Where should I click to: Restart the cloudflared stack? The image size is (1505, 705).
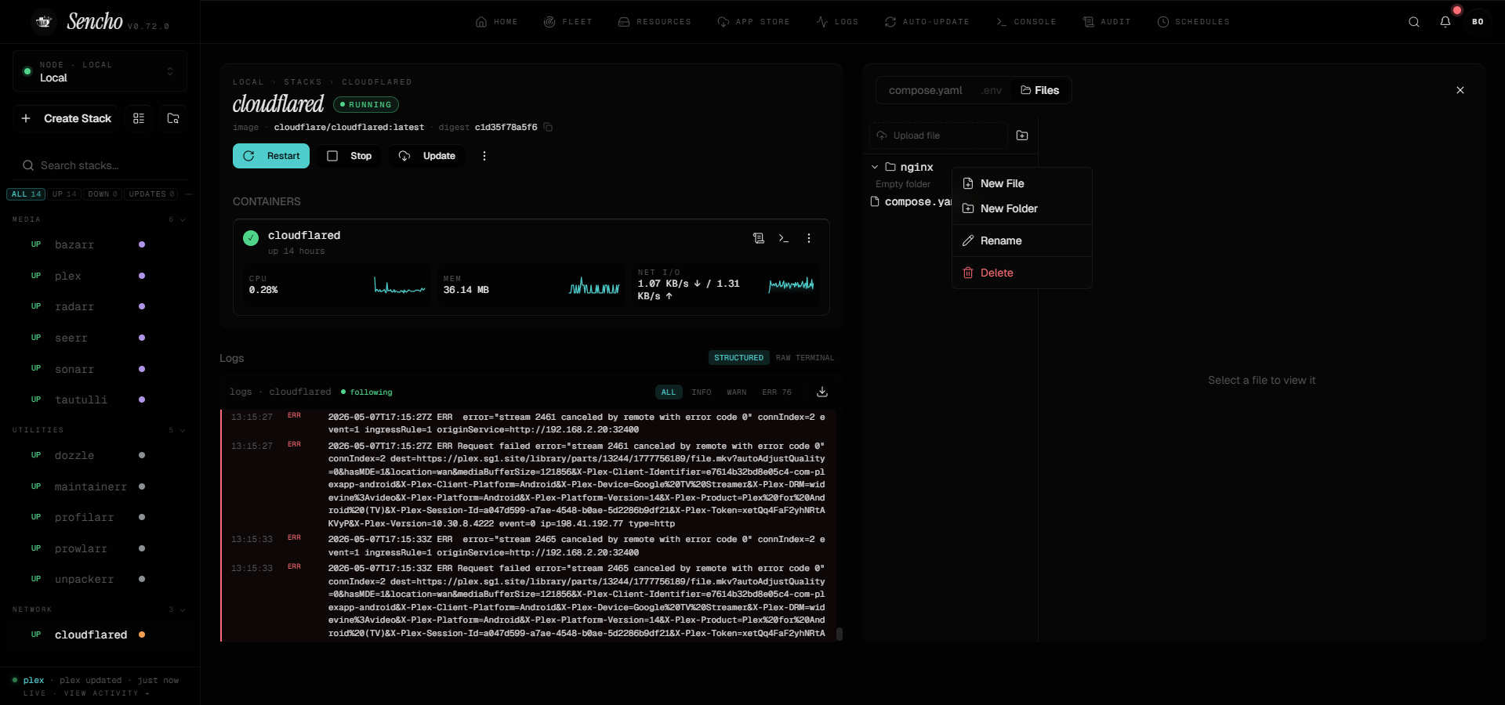click(x=271, y=156)
